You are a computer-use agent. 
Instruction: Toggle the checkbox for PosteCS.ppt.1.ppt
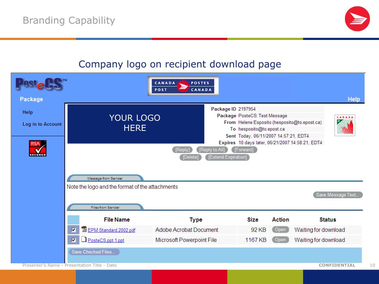click(74, 240)
